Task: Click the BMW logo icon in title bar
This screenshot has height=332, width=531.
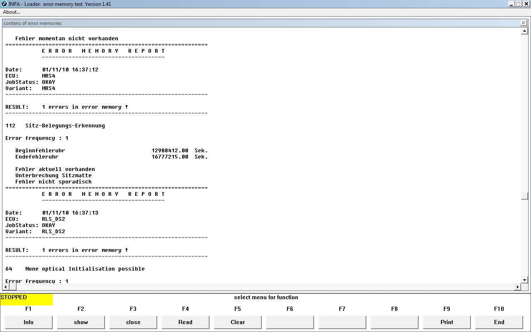Action: (x=4, y=4)
